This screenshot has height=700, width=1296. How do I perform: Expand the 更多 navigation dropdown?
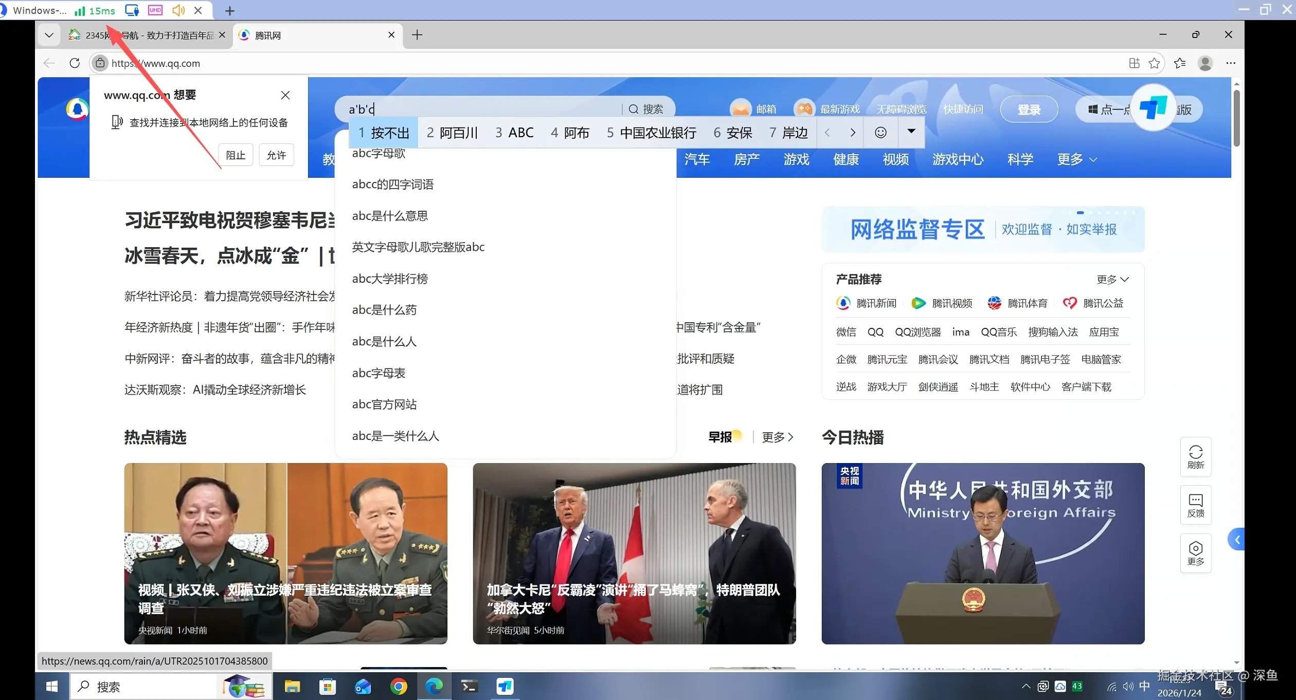tap(1077, 159)
